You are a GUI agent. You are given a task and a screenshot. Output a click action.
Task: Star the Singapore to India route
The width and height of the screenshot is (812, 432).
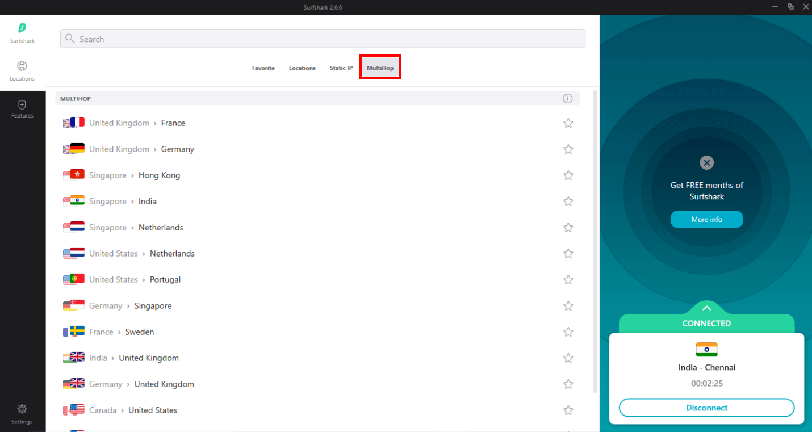pos(568,202)
